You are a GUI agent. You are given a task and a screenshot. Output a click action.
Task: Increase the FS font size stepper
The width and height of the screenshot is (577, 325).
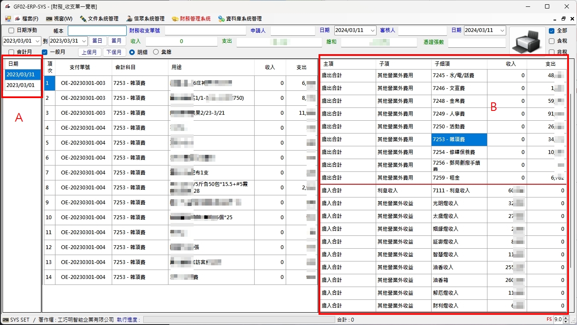coord(566,317)
